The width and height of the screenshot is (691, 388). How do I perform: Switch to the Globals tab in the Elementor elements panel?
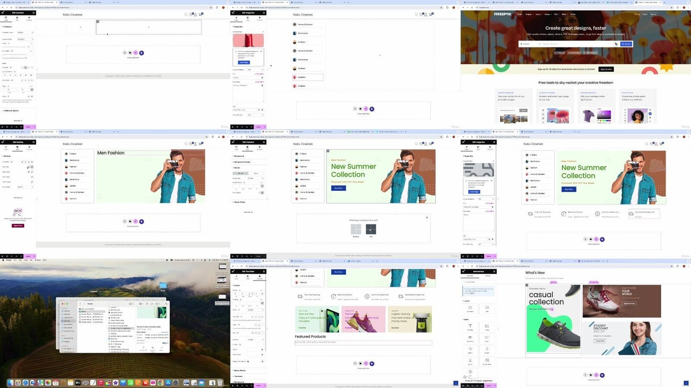click(x=488, y=276)
